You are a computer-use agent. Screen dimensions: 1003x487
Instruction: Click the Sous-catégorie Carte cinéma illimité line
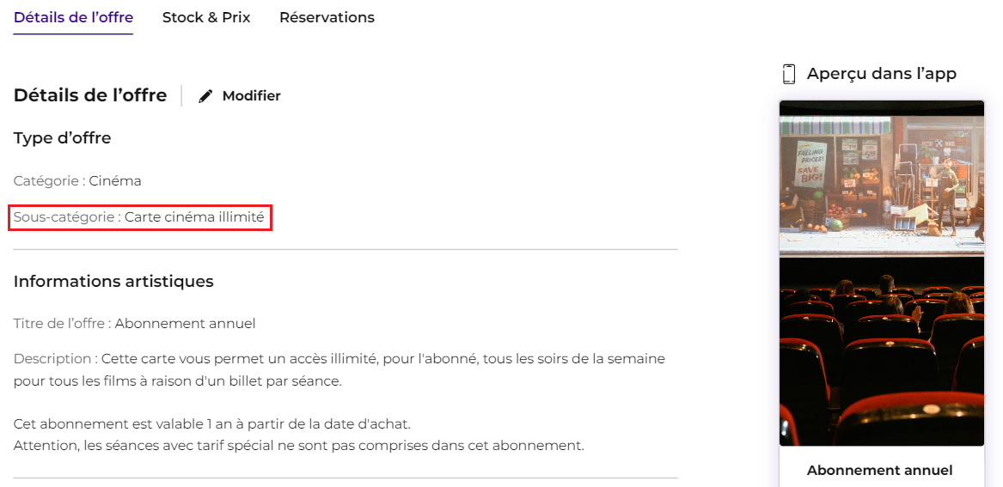(139, 217)
